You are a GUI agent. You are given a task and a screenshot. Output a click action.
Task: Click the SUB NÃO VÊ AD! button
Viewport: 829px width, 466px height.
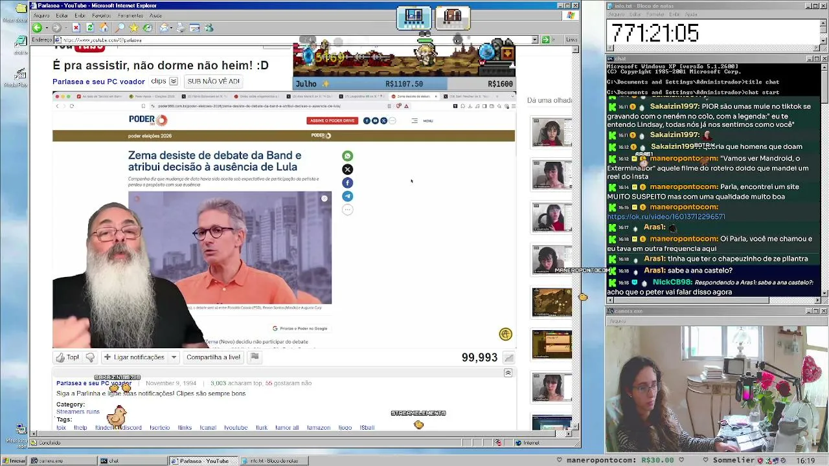coord(213,82)
